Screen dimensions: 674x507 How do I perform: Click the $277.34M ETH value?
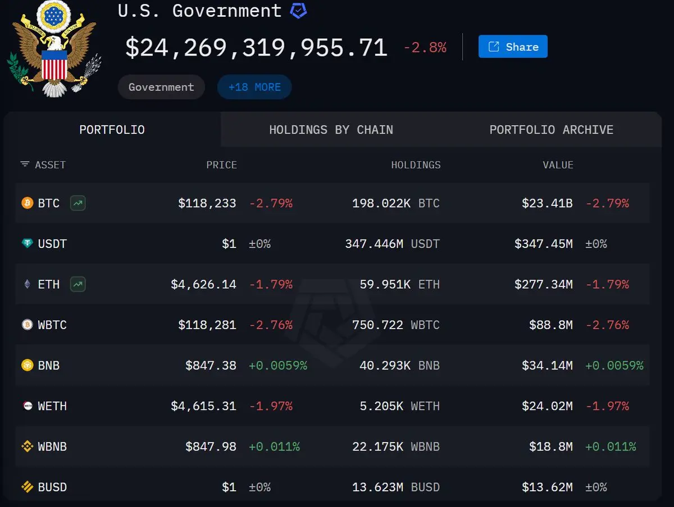pyautogui.click(x=544, y=284)
